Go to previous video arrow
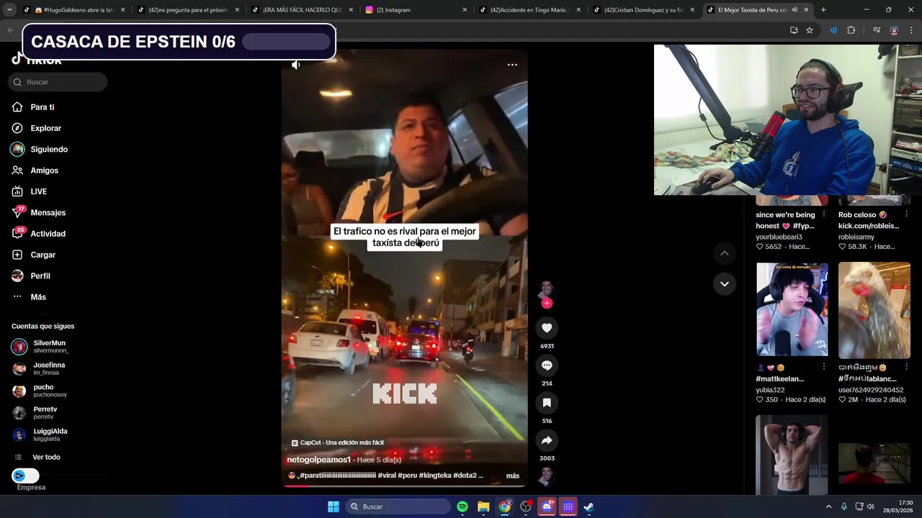The width and height of the screenshot is (922, 518). click(x=725, y=253)
